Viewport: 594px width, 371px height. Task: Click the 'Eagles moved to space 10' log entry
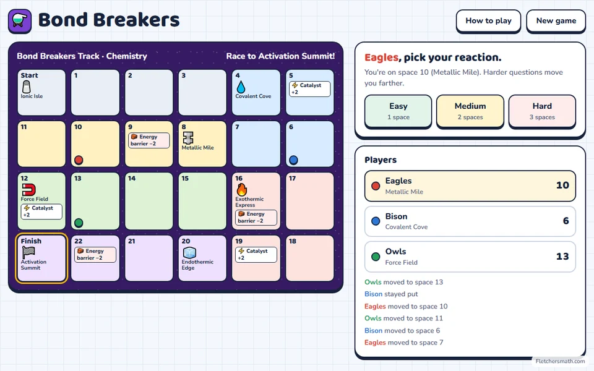tap(406, 306)
